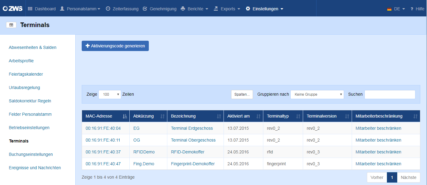
Task: Open Fingerprint-Demokoffer entry
Action: 193,164
